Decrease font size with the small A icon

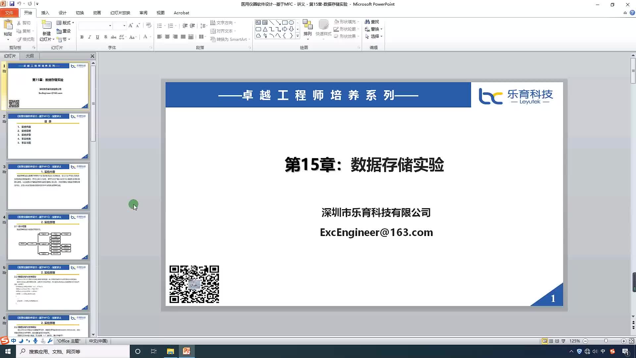(x=138, y=26)
